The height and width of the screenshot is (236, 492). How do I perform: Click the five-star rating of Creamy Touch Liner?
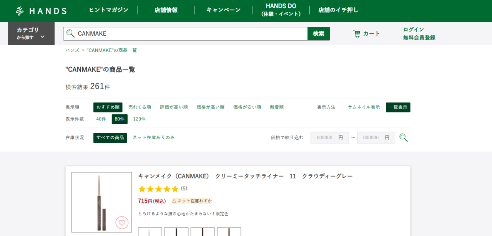158,189
